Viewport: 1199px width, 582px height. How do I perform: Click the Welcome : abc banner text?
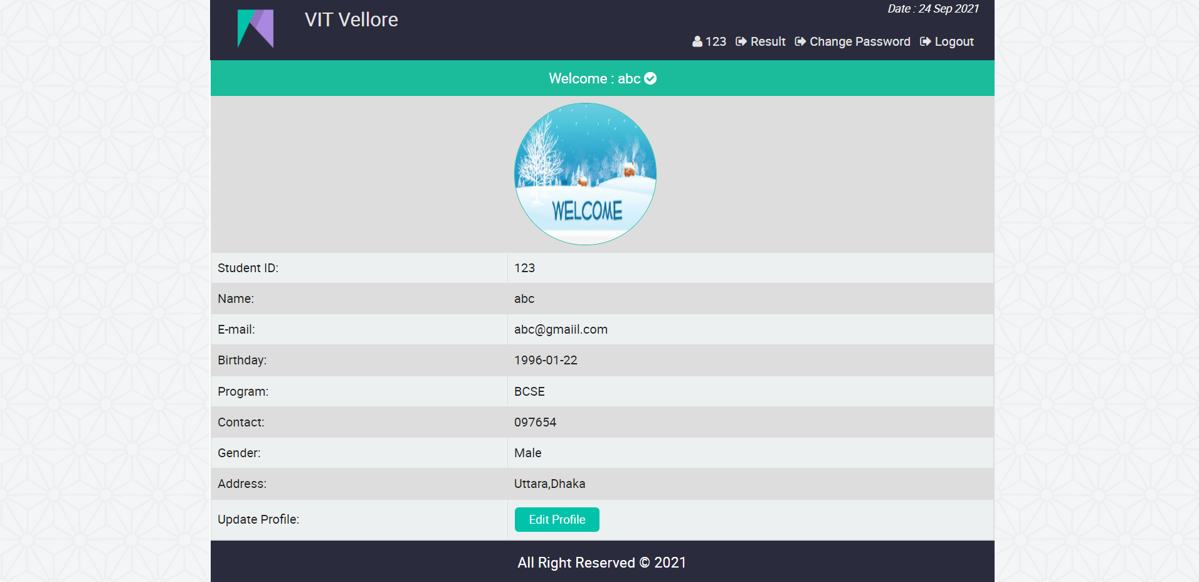coord(594,78)
